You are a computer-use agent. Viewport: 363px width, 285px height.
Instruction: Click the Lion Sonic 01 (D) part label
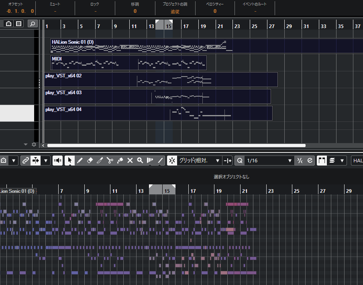tap(17, 191)
